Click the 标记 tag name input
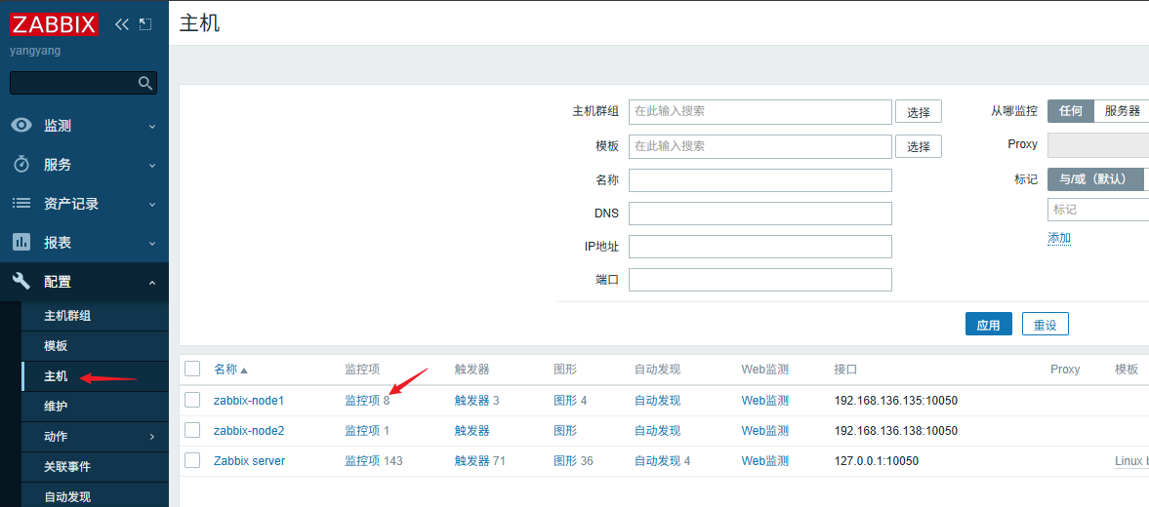 pos(1097,210)
